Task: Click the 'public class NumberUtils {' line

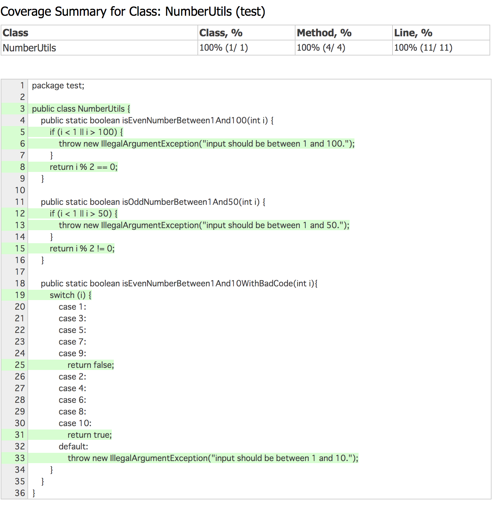Action: point(81,109)
